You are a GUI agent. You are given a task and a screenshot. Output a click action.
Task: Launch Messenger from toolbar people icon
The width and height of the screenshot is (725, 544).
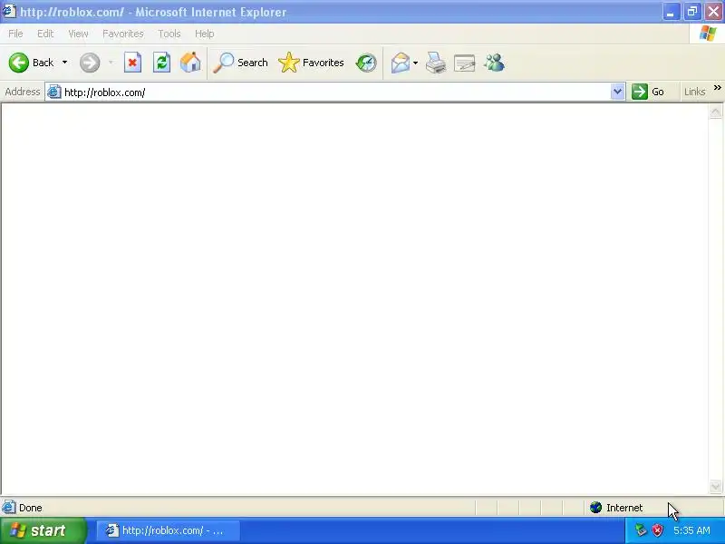pos(494,63)
